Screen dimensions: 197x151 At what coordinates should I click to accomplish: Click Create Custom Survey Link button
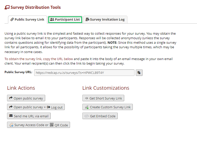(x=108, y=107)
